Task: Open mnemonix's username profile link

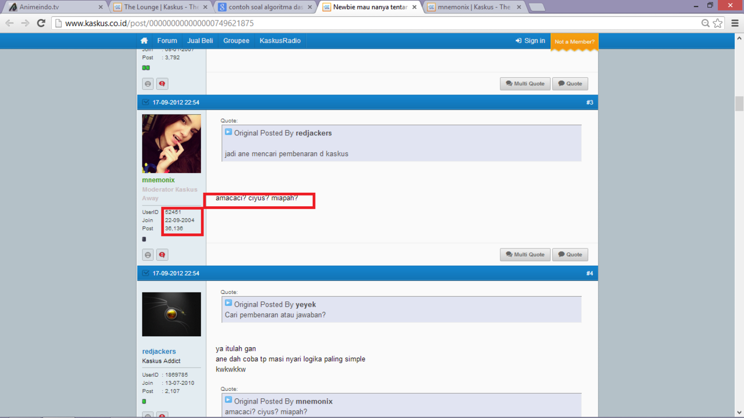Action: click(158, 181)
